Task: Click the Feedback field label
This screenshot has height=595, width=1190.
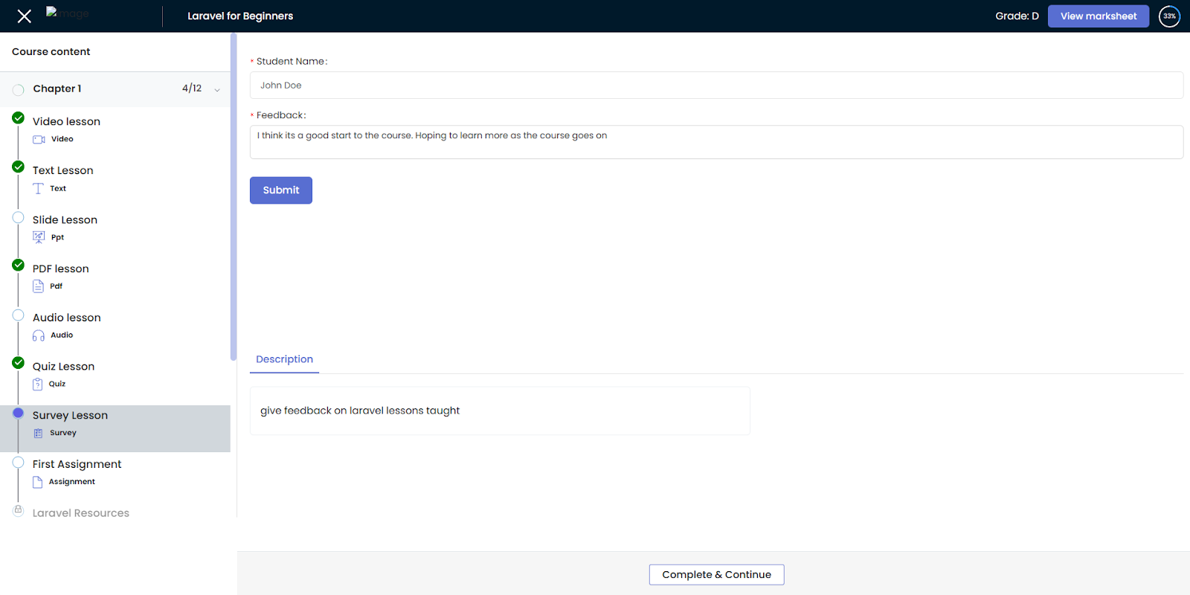Action: coord(281,115)
